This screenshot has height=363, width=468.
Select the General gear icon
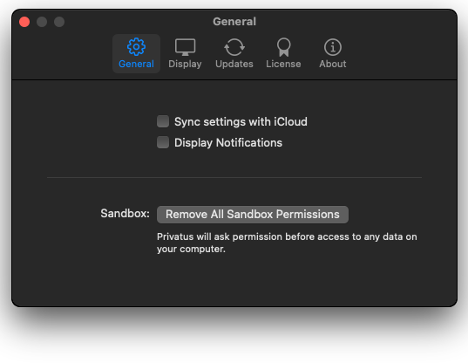click(136, 47)
